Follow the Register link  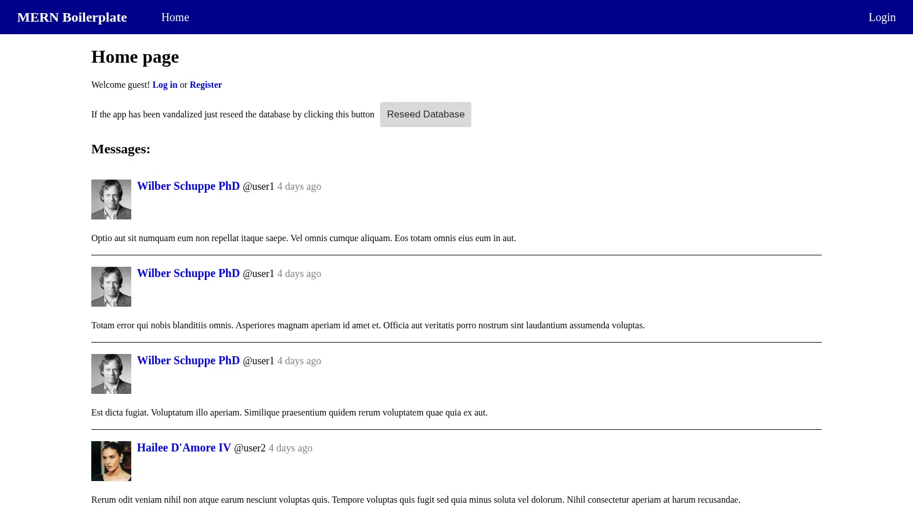[x=205, y=85]
